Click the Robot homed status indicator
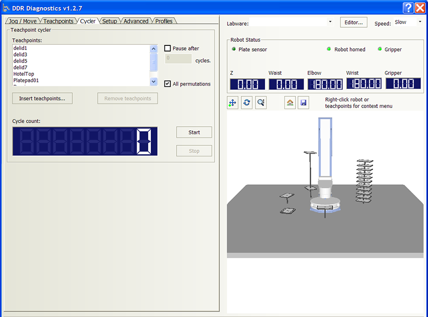This screenshot has height=317, width=428. (329, 49)
